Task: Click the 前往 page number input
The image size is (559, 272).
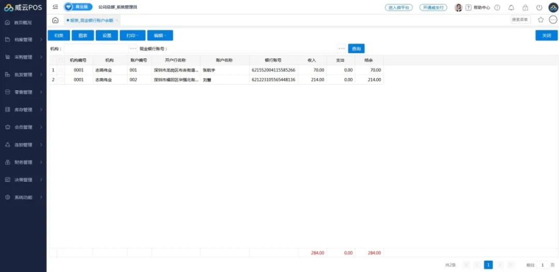Action: point(542,265)
